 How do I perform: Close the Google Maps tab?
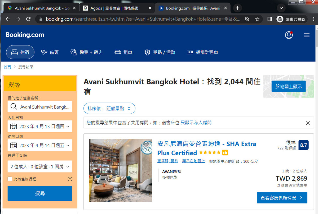click(x=74, y=8)
